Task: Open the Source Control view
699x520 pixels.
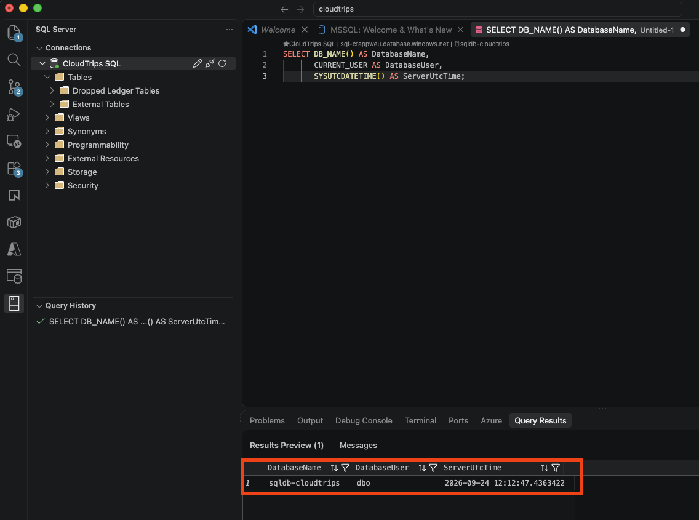Action: (x=14, y=87)
